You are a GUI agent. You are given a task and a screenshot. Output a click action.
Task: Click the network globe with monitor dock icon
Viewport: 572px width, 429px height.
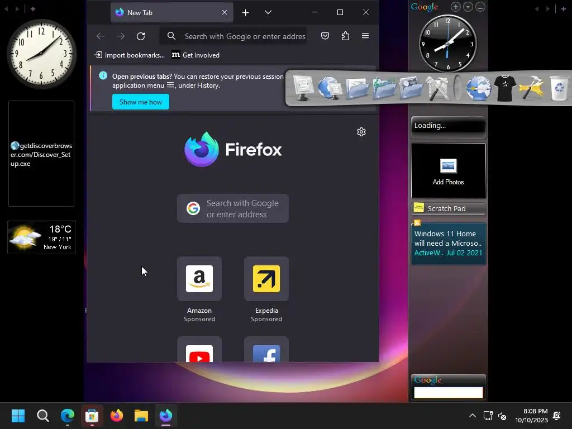point(330,88)
